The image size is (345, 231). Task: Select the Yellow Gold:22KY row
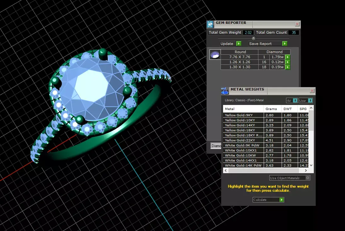tap(266, 140)
